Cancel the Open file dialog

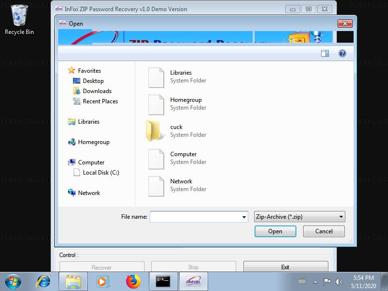click(323, 231)
